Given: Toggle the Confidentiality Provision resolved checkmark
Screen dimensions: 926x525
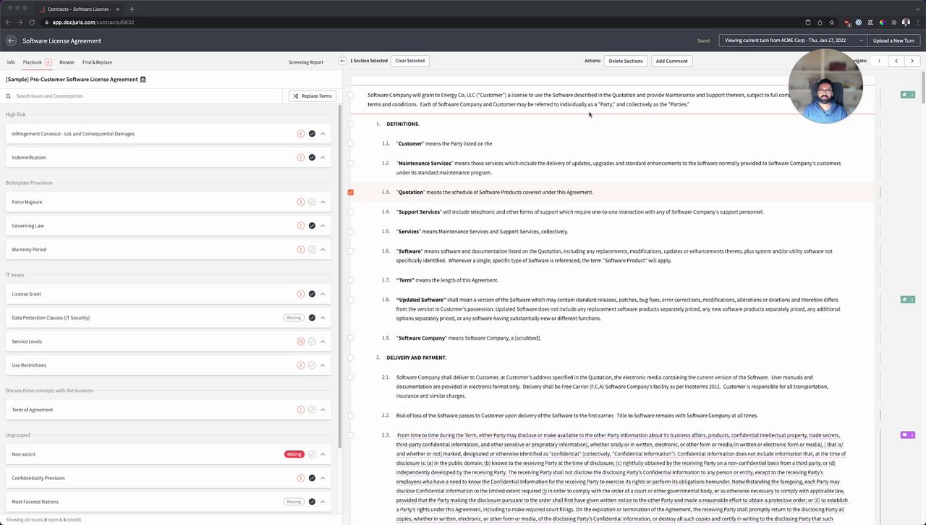Looking at the screenshot, I should tap(312, 478).
